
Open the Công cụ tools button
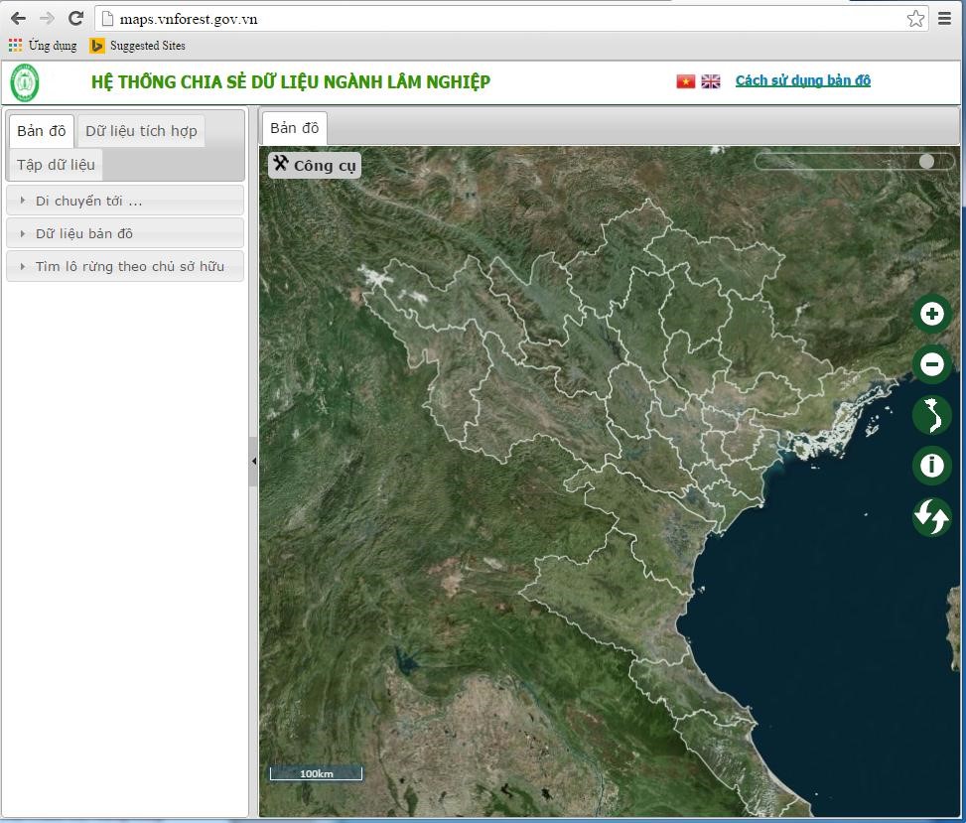[x=315, y=165]
